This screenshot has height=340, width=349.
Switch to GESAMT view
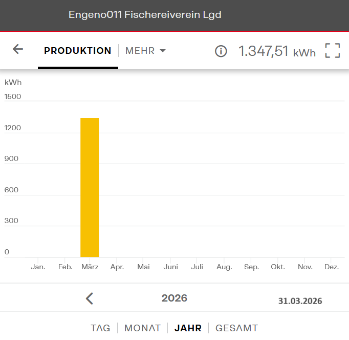236,328
